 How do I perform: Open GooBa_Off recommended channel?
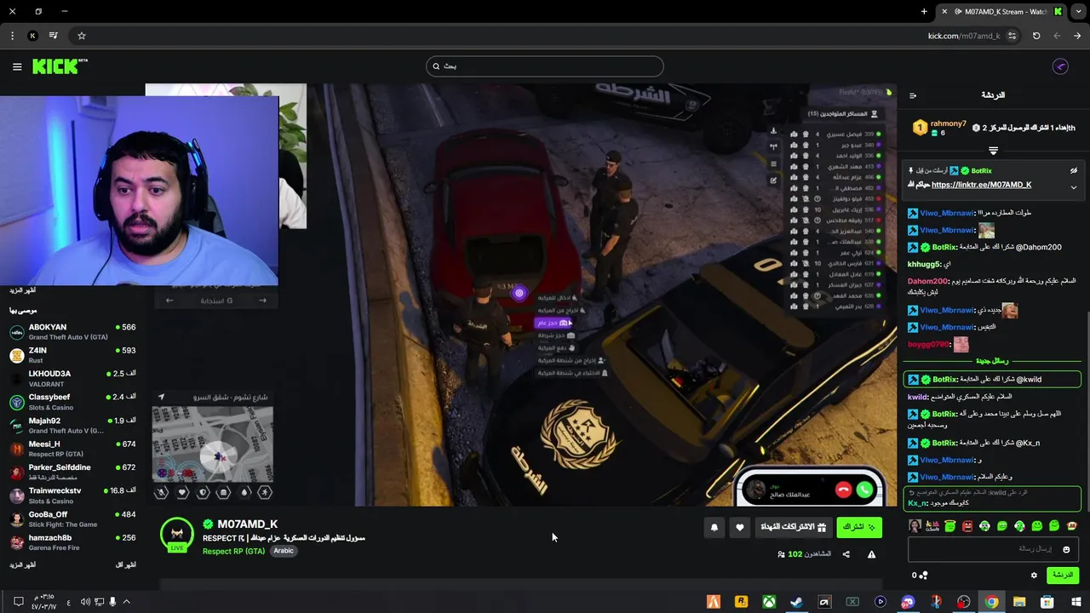[x=72, y=519]
